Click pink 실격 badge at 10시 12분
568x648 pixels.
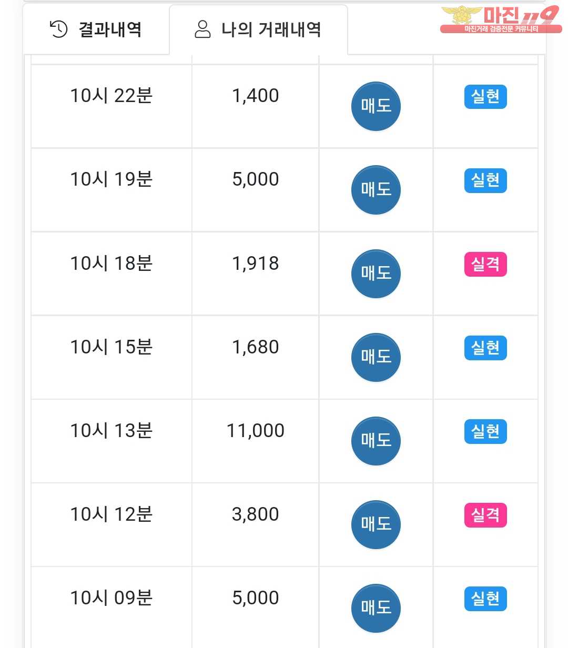coord(485,515)
